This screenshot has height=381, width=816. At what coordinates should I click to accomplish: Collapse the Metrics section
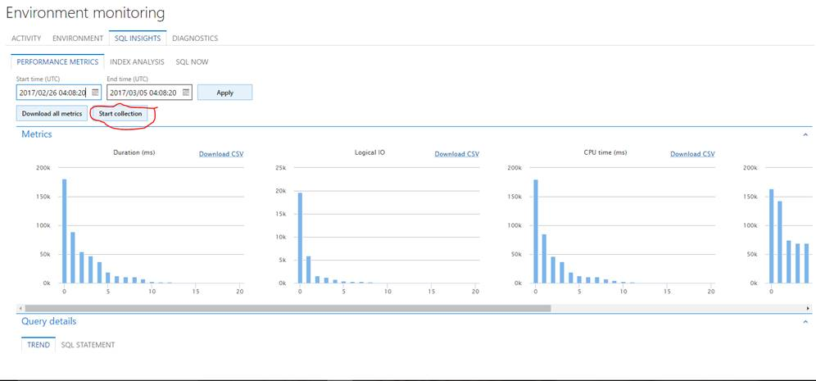click(805, 134)
